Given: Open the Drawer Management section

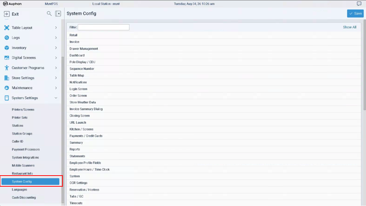Looking at the screenshot, I should pos(214,49).
